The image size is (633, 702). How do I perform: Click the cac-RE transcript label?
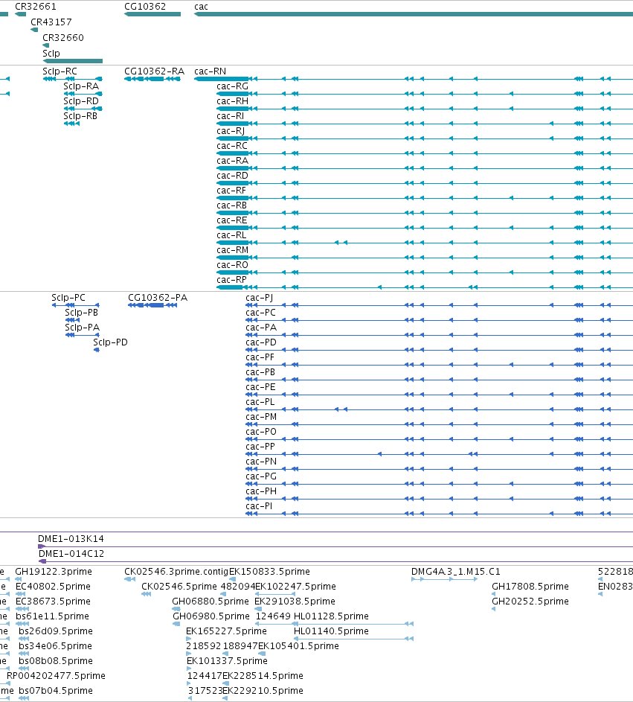[232, 220]
